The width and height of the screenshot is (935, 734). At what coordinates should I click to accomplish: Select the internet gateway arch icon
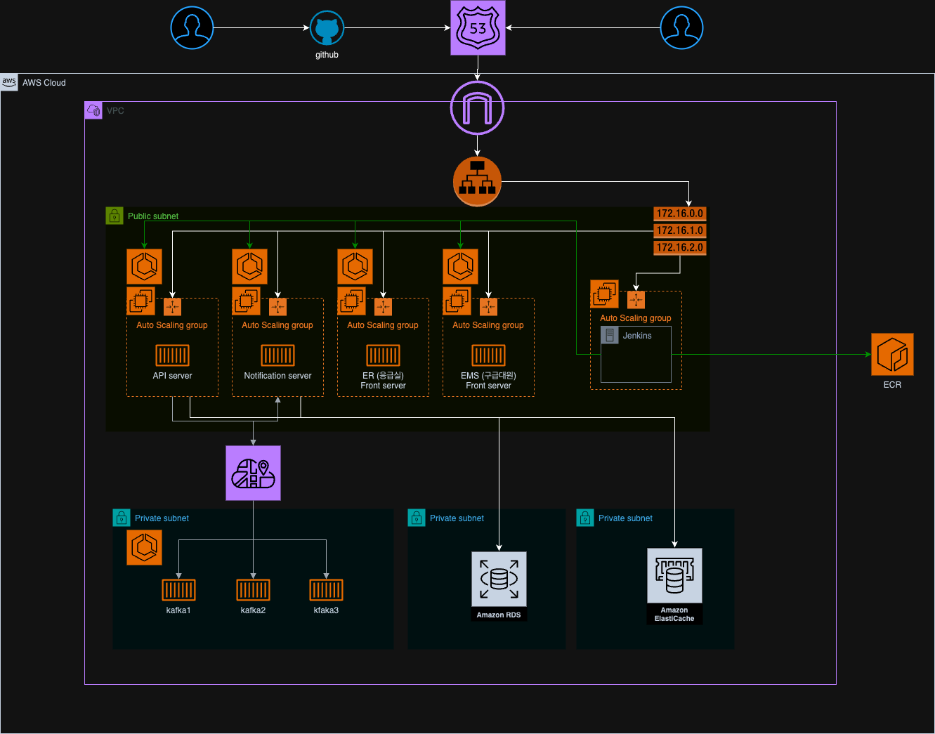(x=478, y=108)
